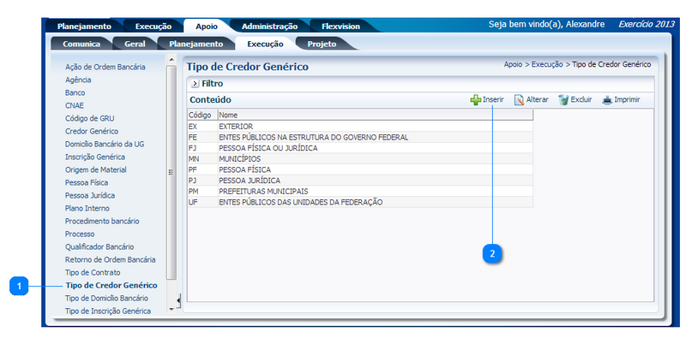
Task: Open the Planejamento sub-tab
Action: [196, 44]
